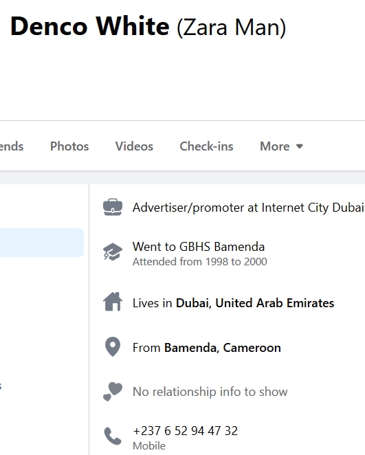Switch to the Photos tab
Screen dimensions: 365x455
69,146
